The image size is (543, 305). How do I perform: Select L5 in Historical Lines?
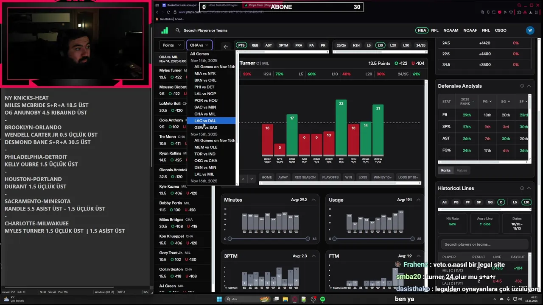(x=515, y=202)
